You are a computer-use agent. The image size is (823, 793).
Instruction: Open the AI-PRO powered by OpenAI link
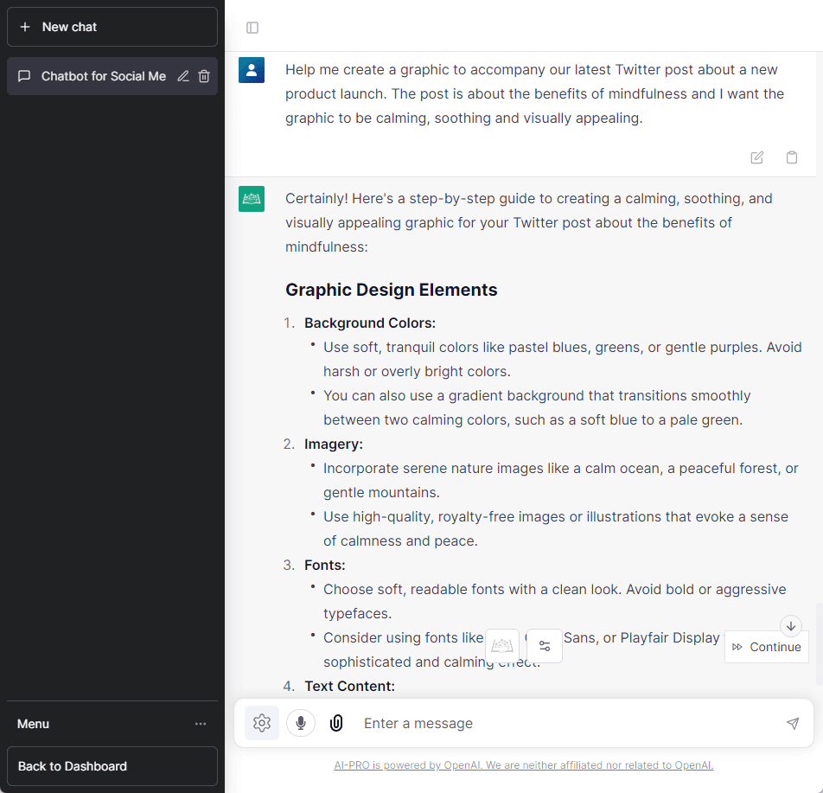524,765
